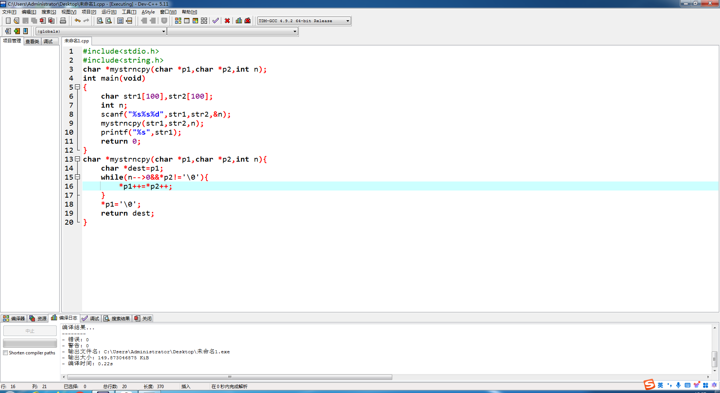The height and width of the screenshot is (393, 720).
Task: Click line 16 code *p1++=*p2++;
Action: [x=145, y=186]
